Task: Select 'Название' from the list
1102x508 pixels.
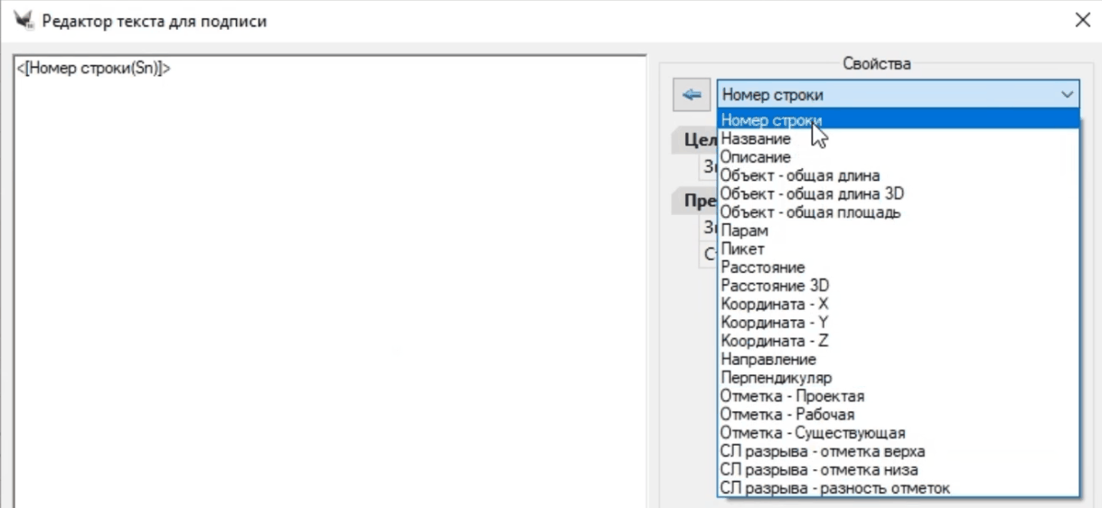Action: click(x=756, y=139)
